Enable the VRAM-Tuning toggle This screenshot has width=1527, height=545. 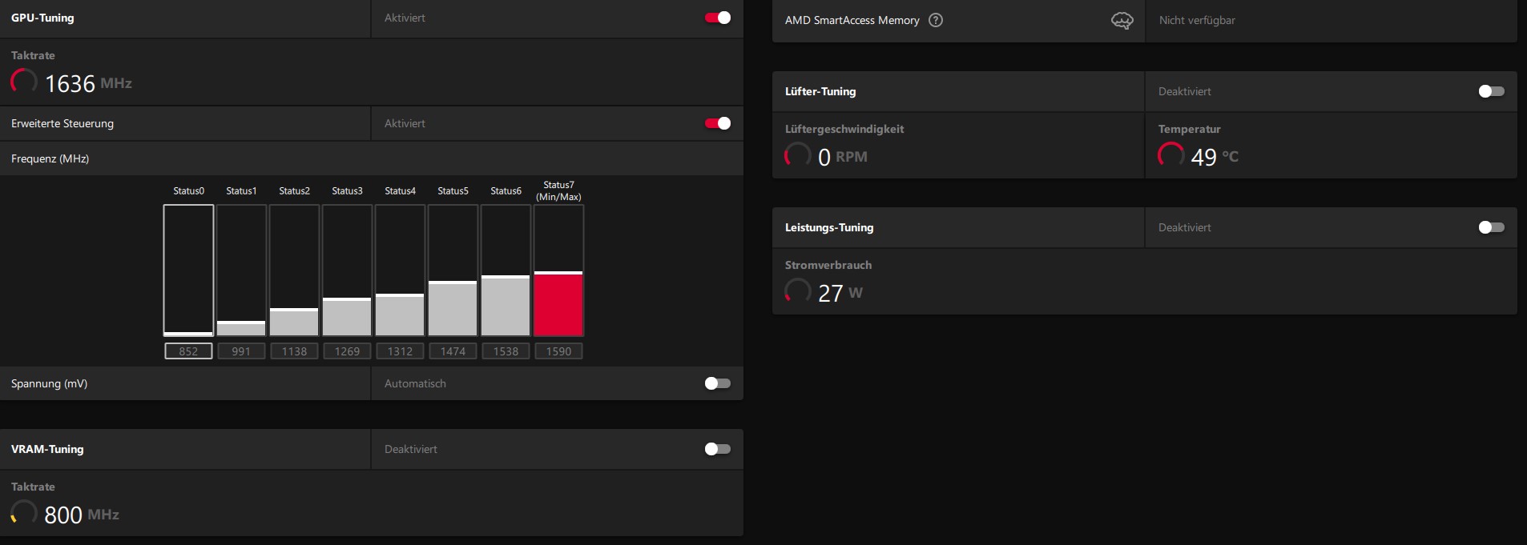(x=718, y=449)
